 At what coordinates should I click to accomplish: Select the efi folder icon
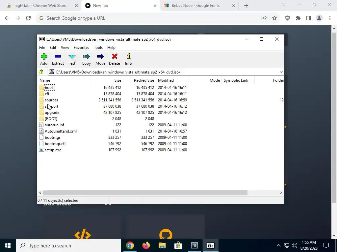tap(41, 94)
